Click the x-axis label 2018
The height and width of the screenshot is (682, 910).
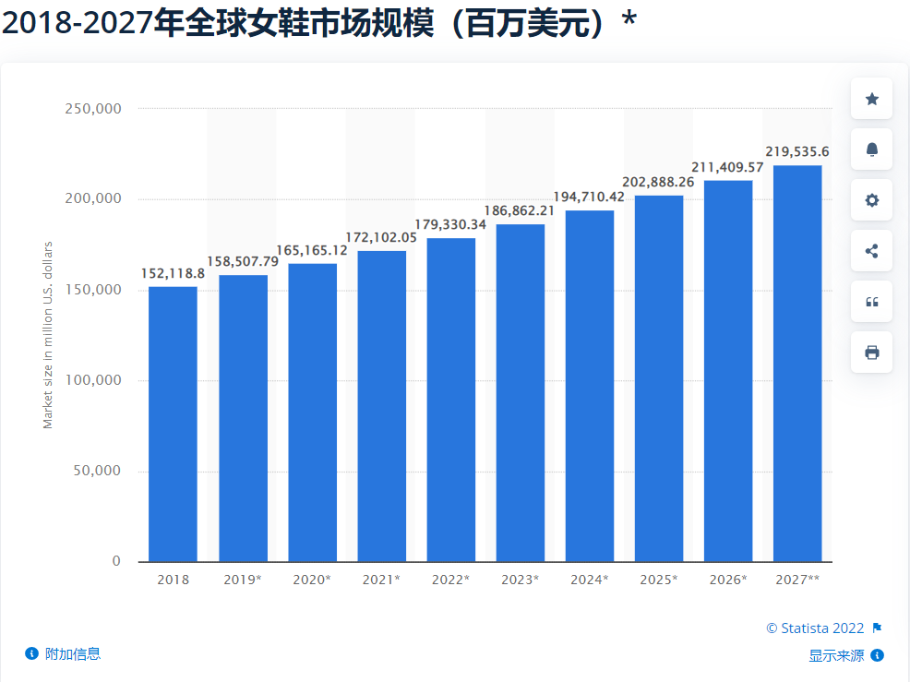click(x=173, y=580)
